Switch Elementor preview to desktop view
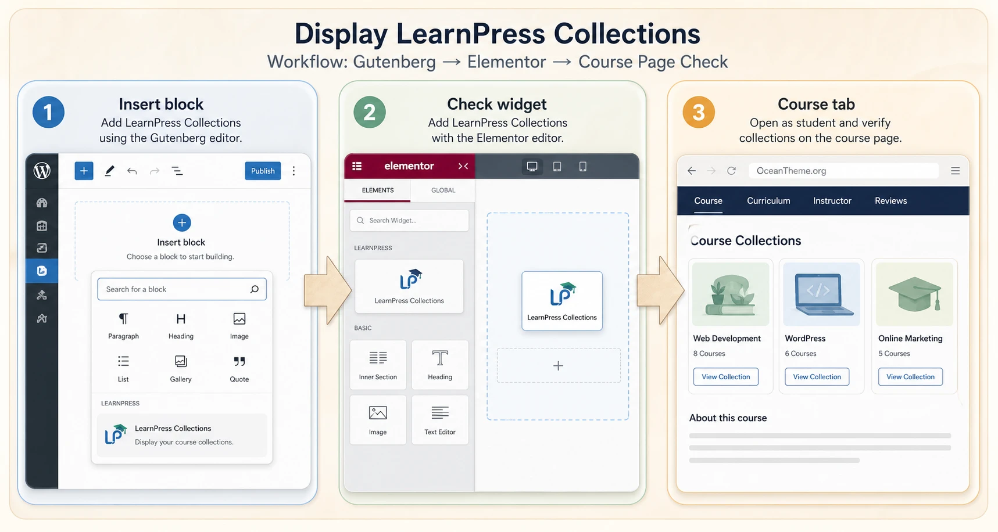 (532, 167)
